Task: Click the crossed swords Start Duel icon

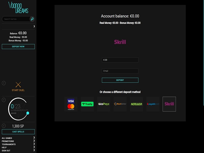Action: (18, 85)
